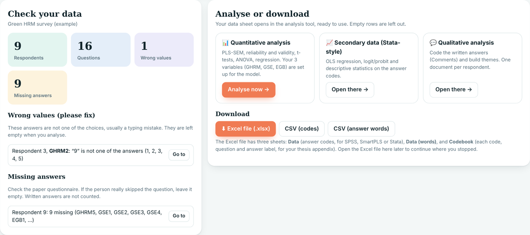
Task: Click the PLS-SEM, reliability and validity description
Action: click(263, 63)
